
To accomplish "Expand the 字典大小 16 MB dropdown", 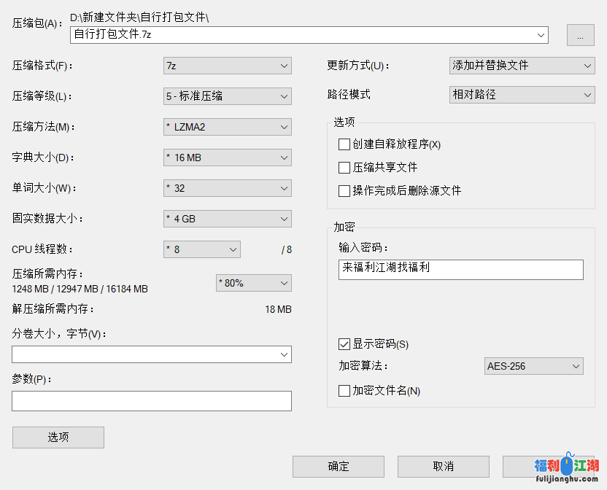I will (227, 157).
